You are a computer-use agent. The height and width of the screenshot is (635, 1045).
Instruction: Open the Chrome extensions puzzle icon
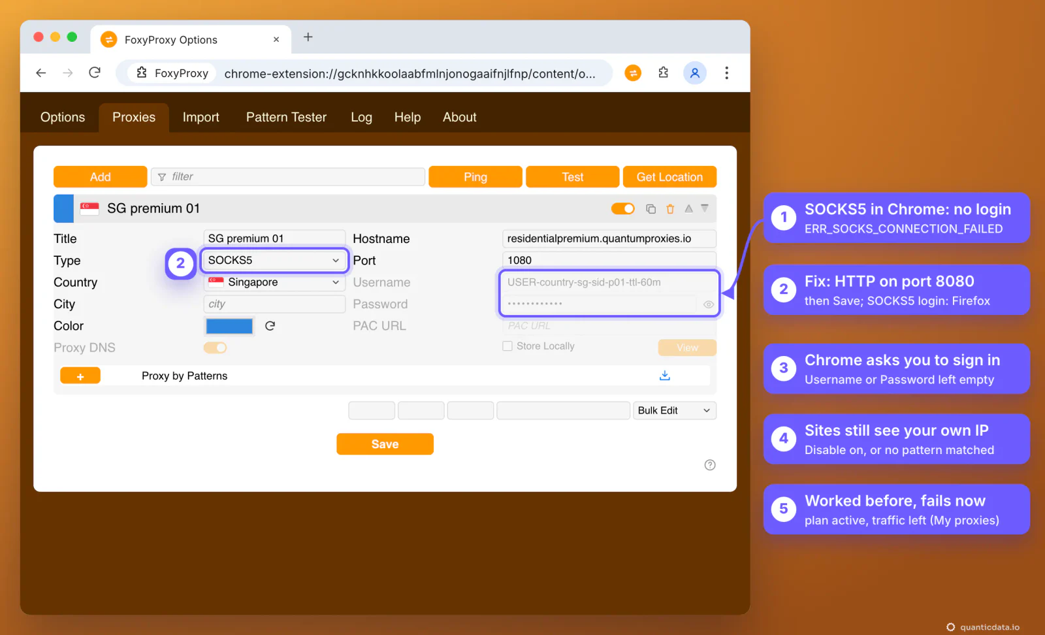click(x=664, y=73)
